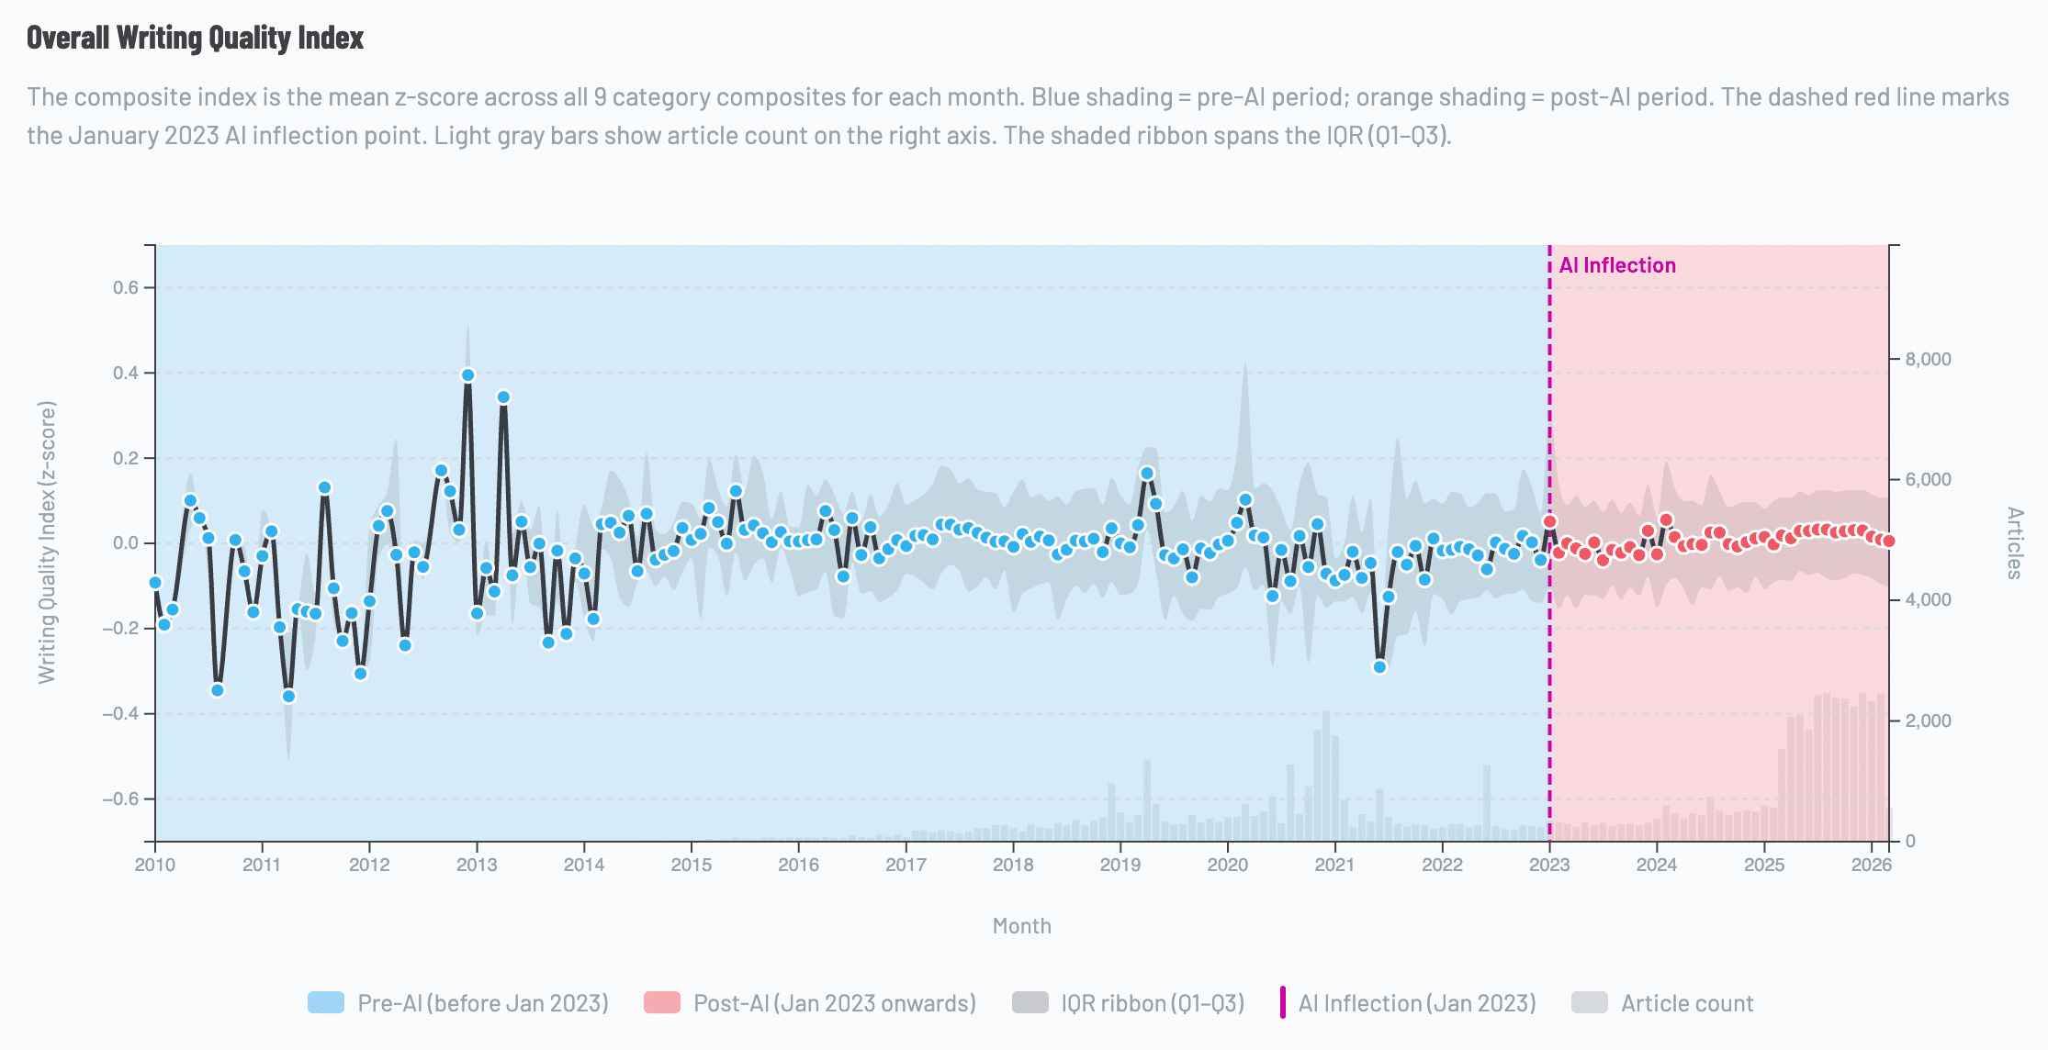The width and height of the screenshot is (2048, 1050).
Task: Click the gray IQR ribbon legend swatch
Action: [1030, 1002]
